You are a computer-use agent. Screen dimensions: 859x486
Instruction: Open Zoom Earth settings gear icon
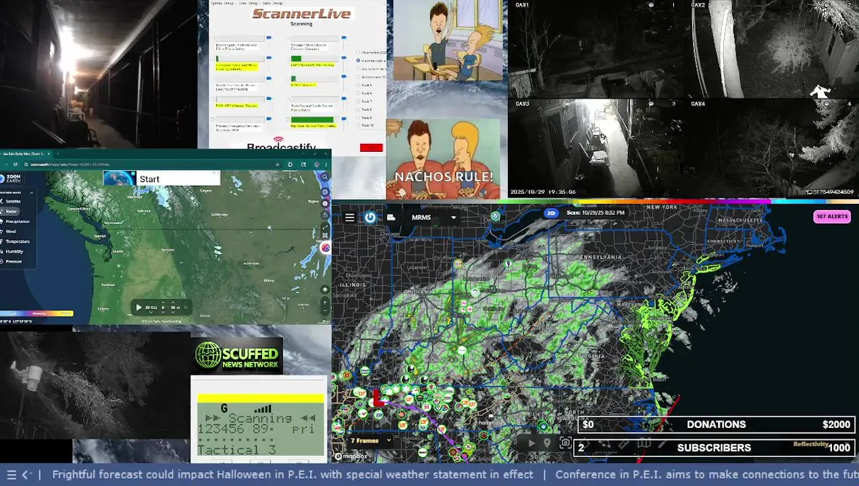pyautogui.click(x=325, y=192)
